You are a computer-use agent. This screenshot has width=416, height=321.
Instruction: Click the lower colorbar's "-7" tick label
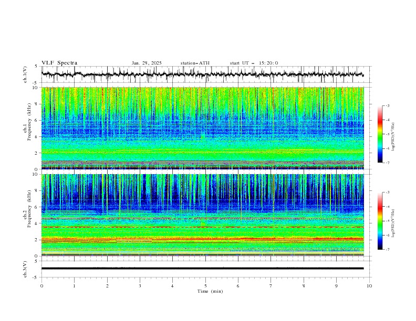point(387,250)
